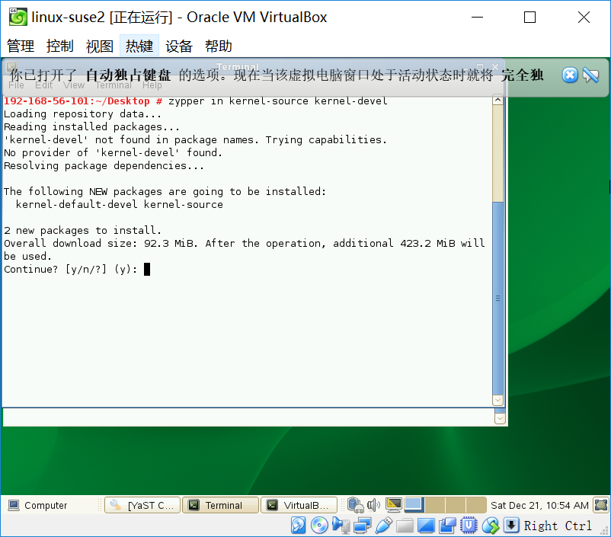Open the Terminal window's View menu

(74, 85)
